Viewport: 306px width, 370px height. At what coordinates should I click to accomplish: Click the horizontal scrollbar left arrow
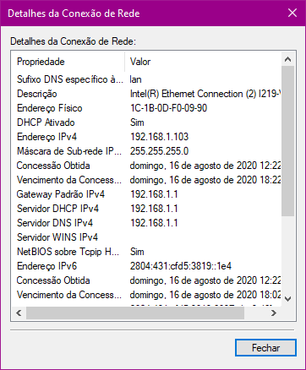click(x=19, y=313)
